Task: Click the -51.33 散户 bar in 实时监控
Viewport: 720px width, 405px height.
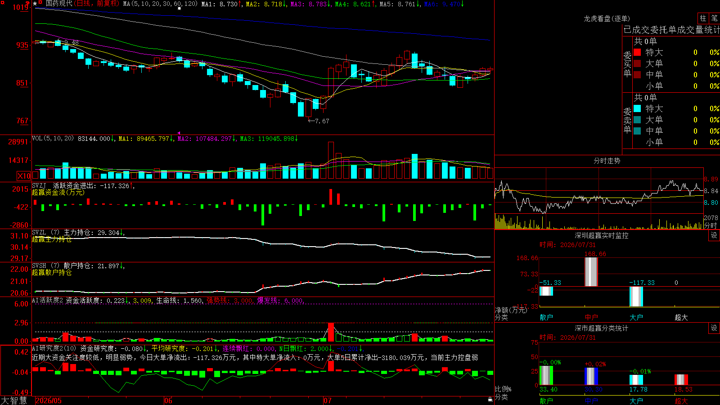Action: click(x=546, y=291)
